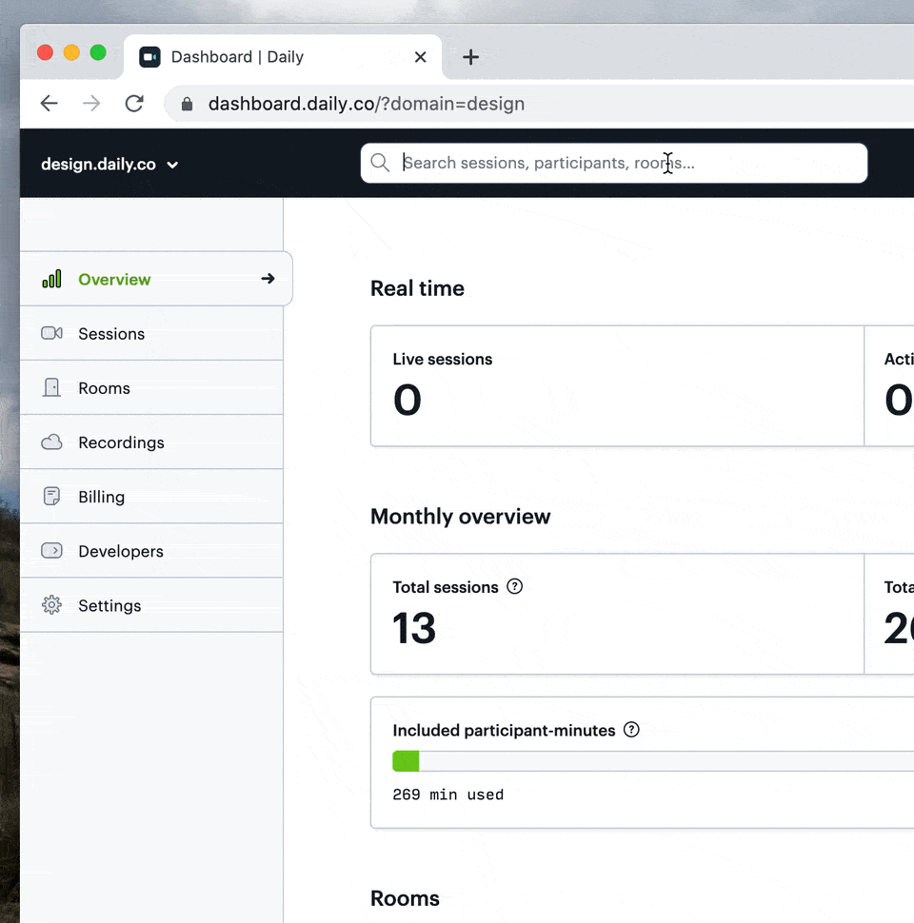Click the arrow on the Overview item
This screenshot has height=923, width=914.
click(x=268, y=279)
